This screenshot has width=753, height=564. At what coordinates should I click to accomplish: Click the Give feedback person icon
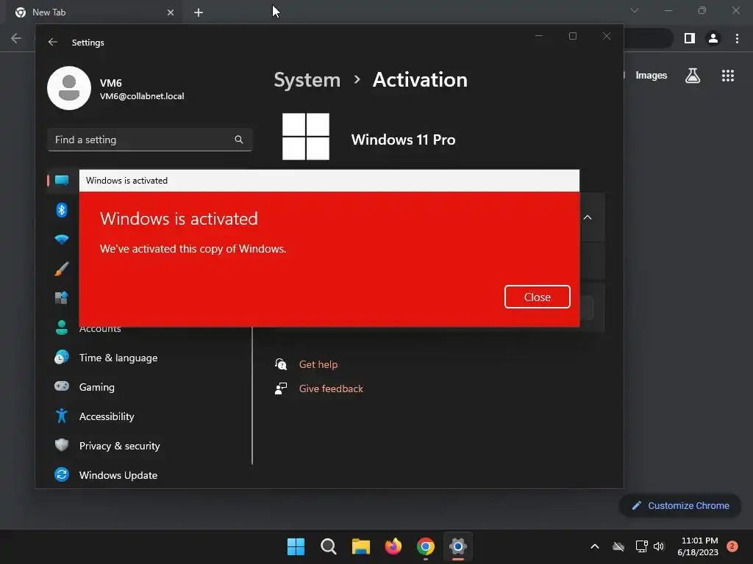[281, 388]
